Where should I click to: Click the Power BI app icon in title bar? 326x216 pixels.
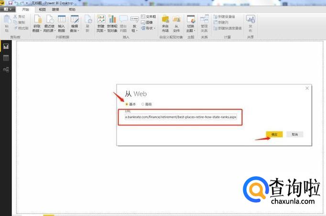pos(2,3)
